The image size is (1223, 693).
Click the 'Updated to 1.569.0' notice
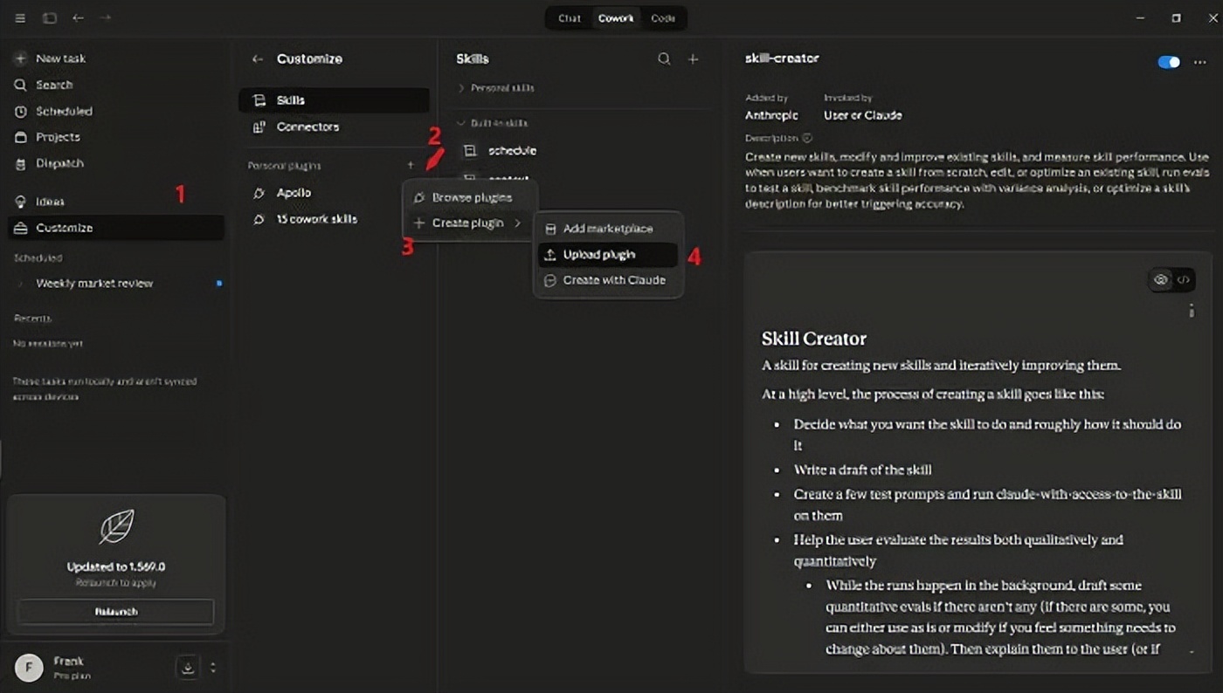click(116, 566)
